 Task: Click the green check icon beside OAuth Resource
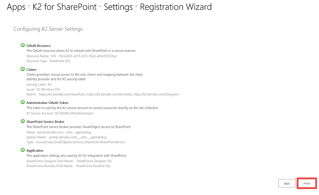pyautogui.click(x=23, y=45)
